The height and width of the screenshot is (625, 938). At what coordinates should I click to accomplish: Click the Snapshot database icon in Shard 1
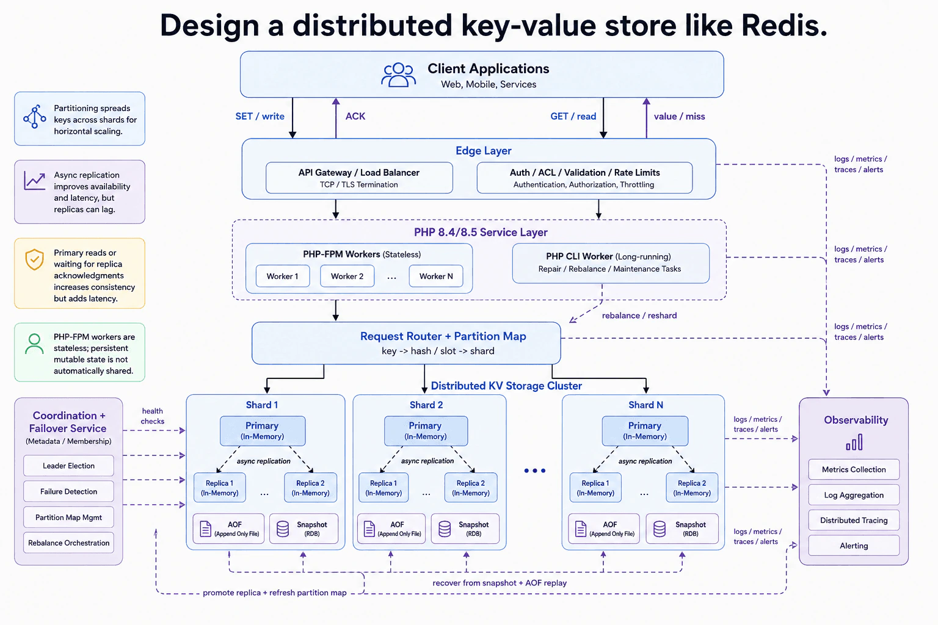(x=283, y=529)
